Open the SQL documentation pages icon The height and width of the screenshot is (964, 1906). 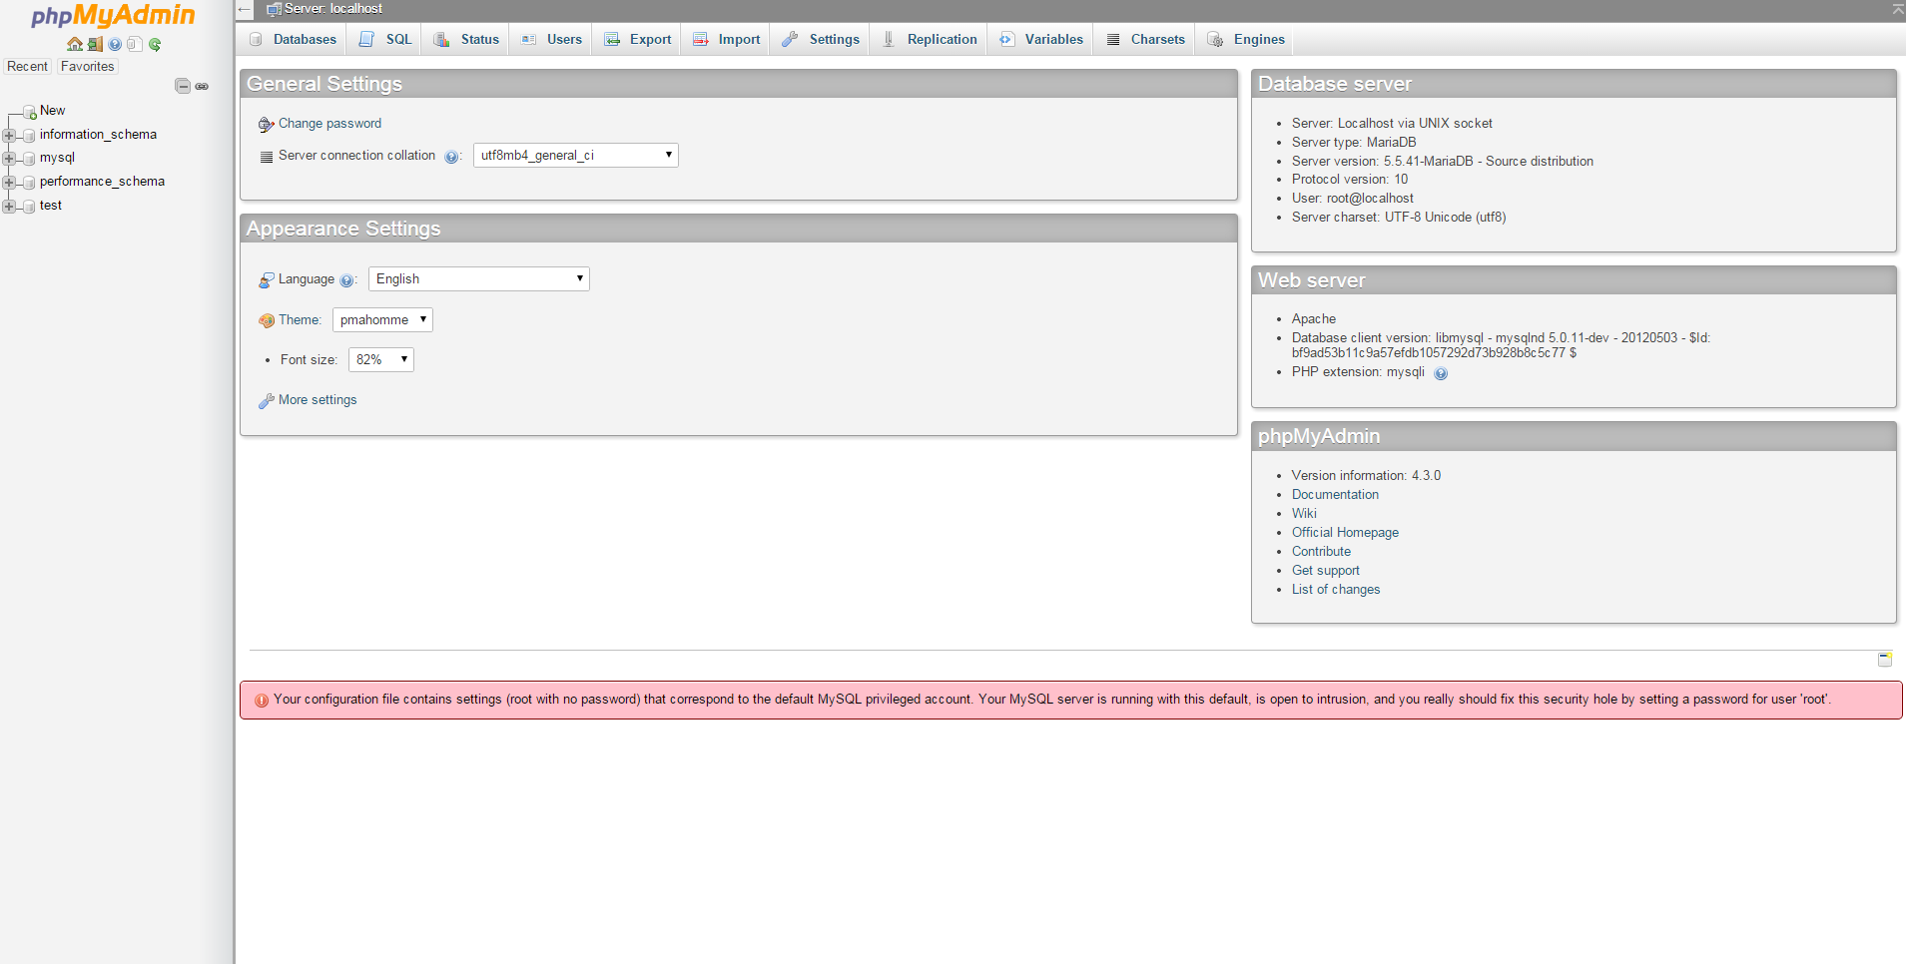coord(135,44)
